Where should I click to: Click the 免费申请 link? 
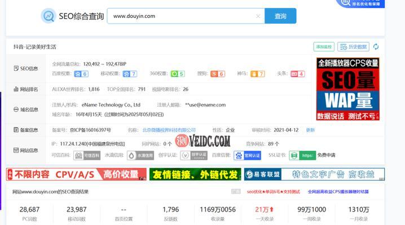pyautogui.click(x=326, y=155)
